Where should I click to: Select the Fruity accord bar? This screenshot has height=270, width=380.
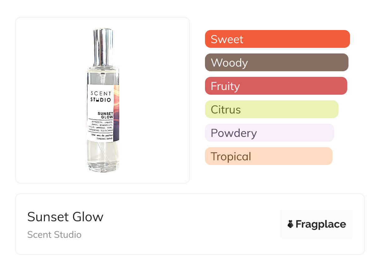pyautogui.click(x=276, y=86)
